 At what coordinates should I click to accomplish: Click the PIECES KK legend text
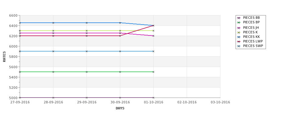pyautogui.click(x=251, y=37)
